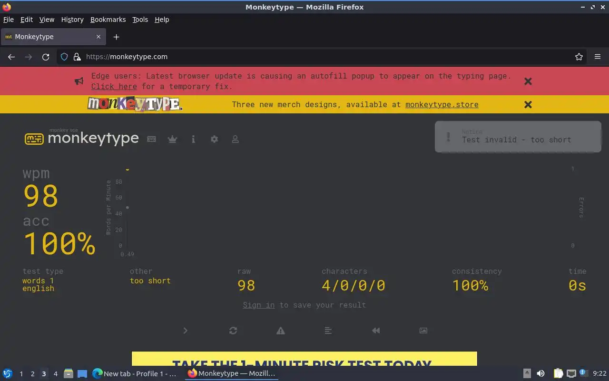
Task: Open the tracking protection shield icon
Action: point(64,57)
